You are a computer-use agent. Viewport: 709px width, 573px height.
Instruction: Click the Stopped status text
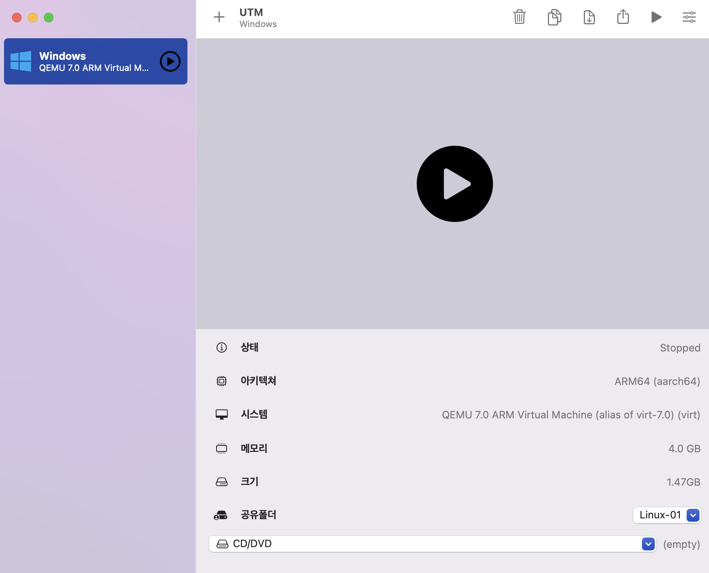[680, 348]
